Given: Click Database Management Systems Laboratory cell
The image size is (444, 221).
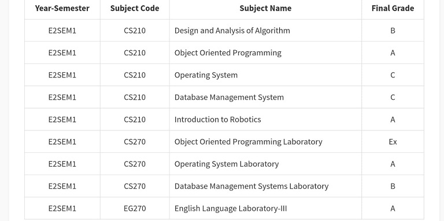Looking at the screenshot, I should click(265, 186).
